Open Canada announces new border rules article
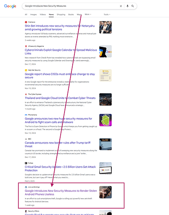 click(58, 144)
